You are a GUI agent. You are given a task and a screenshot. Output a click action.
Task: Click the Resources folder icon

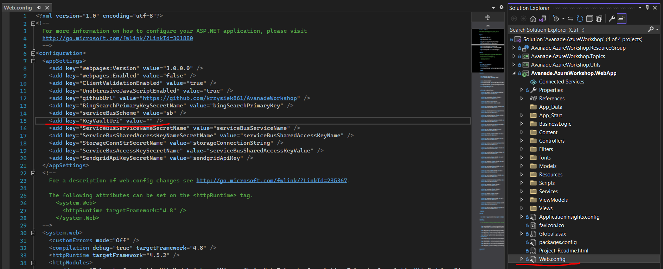[533, 174]
